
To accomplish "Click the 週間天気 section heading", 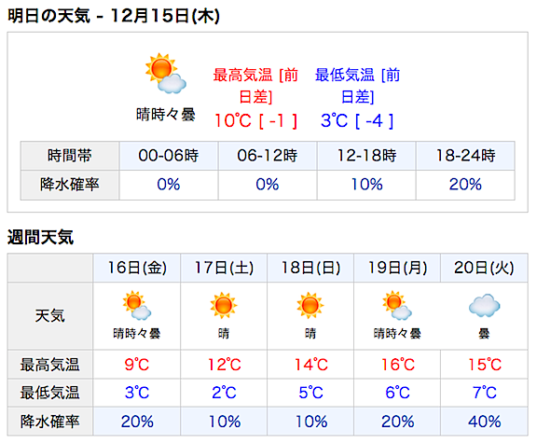I will click(x=40, y=237).
